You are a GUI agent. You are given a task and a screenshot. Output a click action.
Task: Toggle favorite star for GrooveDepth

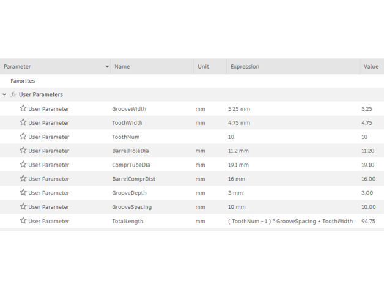tap(23, 192)
